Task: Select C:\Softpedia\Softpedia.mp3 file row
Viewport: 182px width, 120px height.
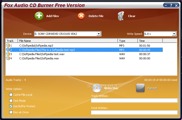Action: tap(84, 46)
